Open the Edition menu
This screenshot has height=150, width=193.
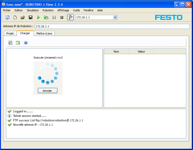[19, 10]
